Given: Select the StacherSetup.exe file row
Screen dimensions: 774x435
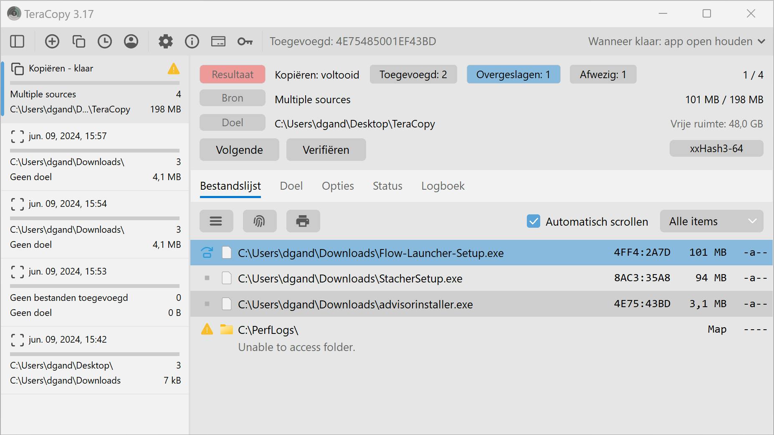Looking at the screenshot, I should (350, 279).
